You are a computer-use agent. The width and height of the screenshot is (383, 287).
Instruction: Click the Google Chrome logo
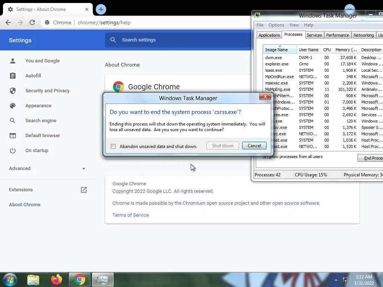tap(119, 87)
